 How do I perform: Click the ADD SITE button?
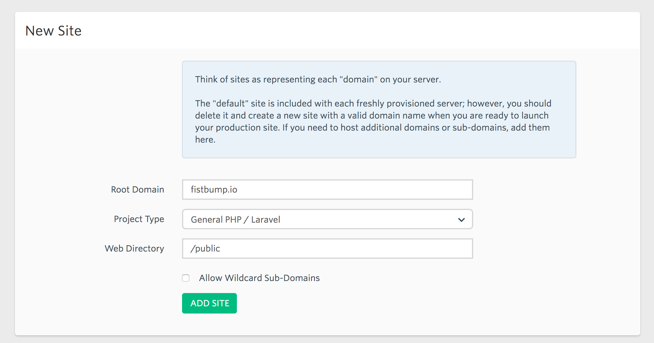click(x=209, y=303)
